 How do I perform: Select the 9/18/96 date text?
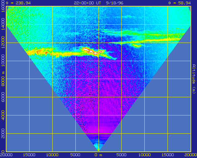[115, 3]
